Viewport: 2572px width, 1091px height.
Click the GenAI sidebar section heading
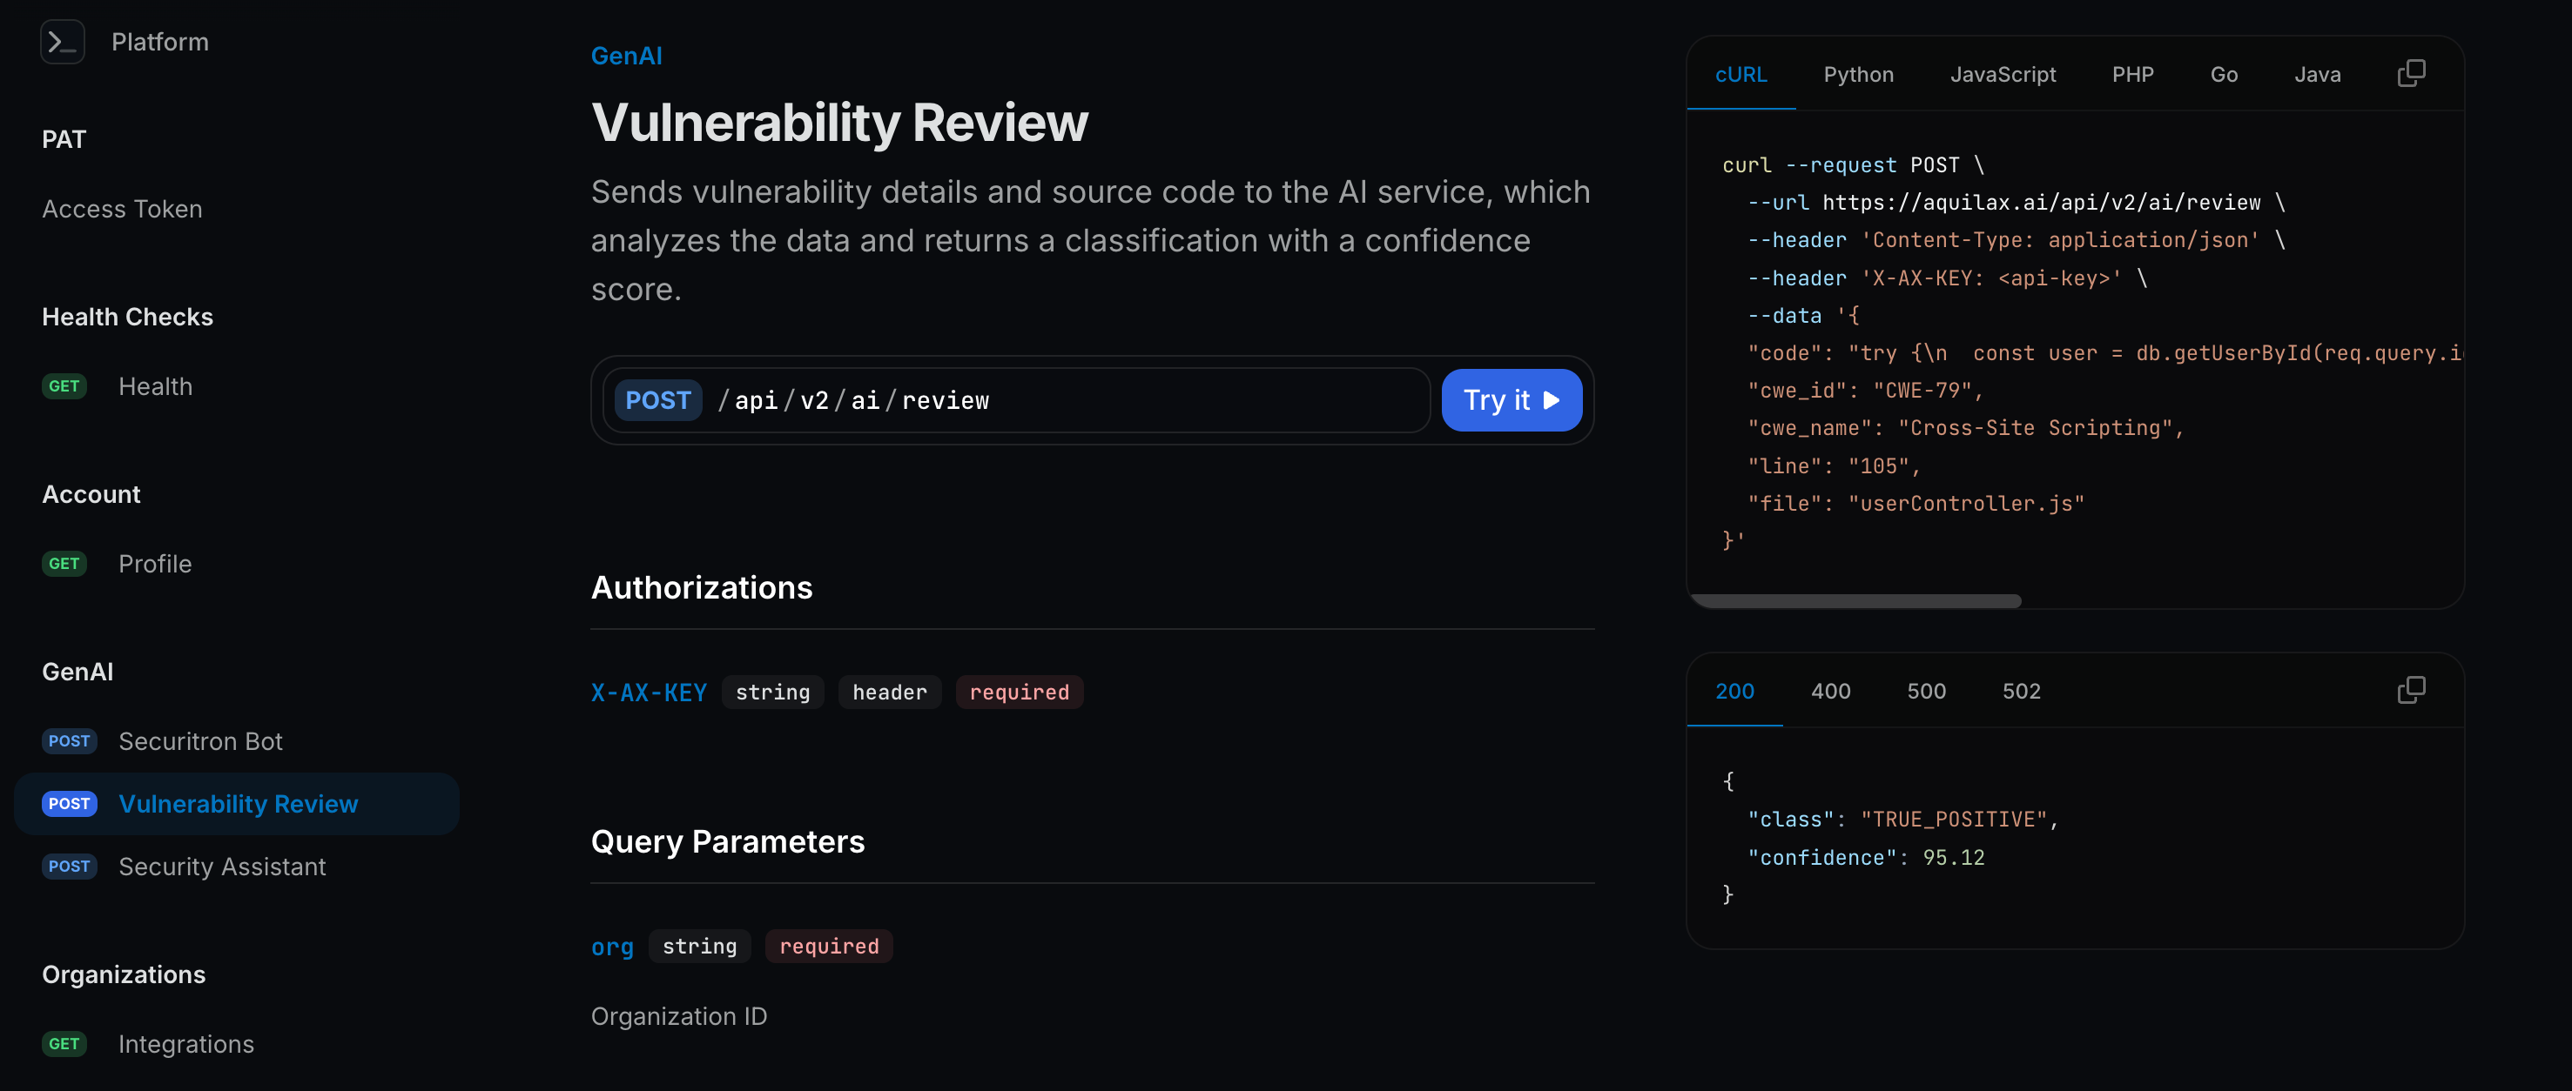click(x=77, y=671)
